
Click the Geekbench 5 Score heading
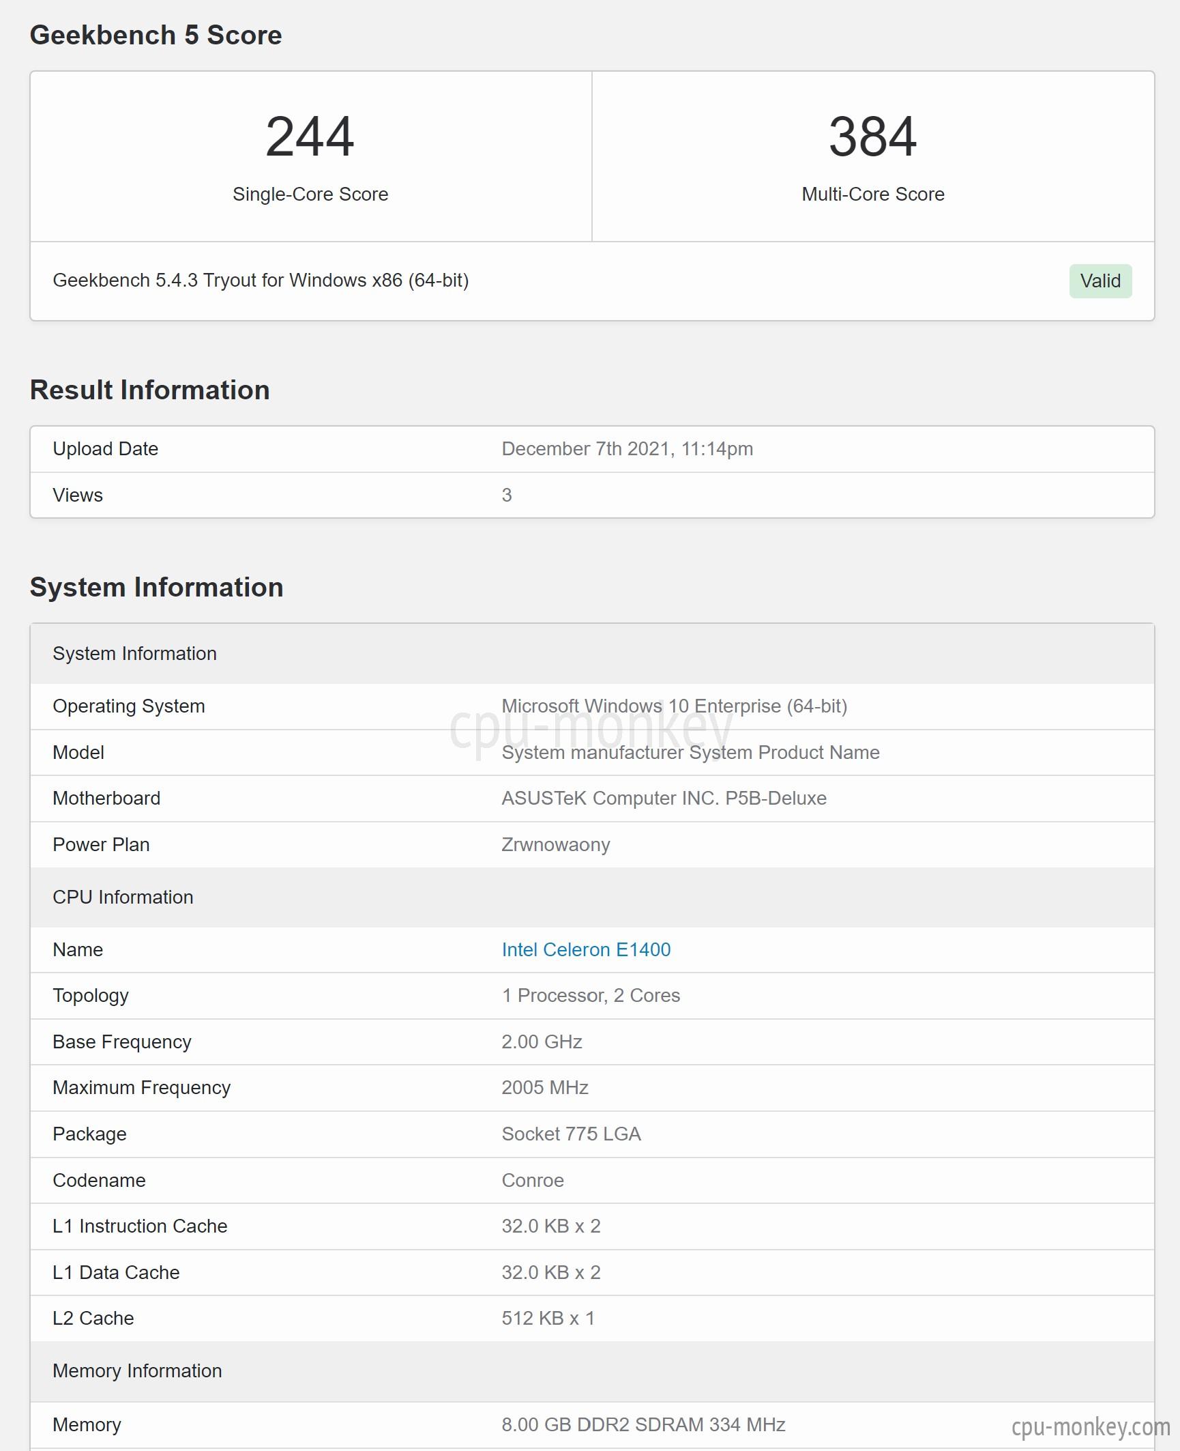click(x=156, y=35)
